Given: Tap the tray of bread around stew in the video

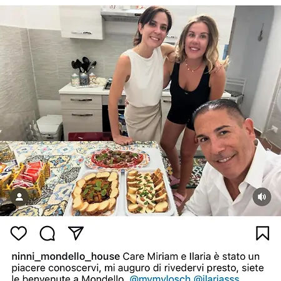Looking at the screenshot, I should pos(96,193).
